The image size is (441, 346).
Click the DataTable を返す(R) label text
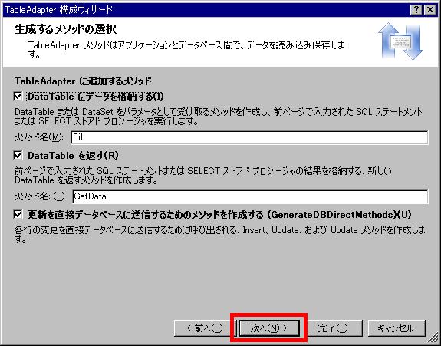pos(73,156)
